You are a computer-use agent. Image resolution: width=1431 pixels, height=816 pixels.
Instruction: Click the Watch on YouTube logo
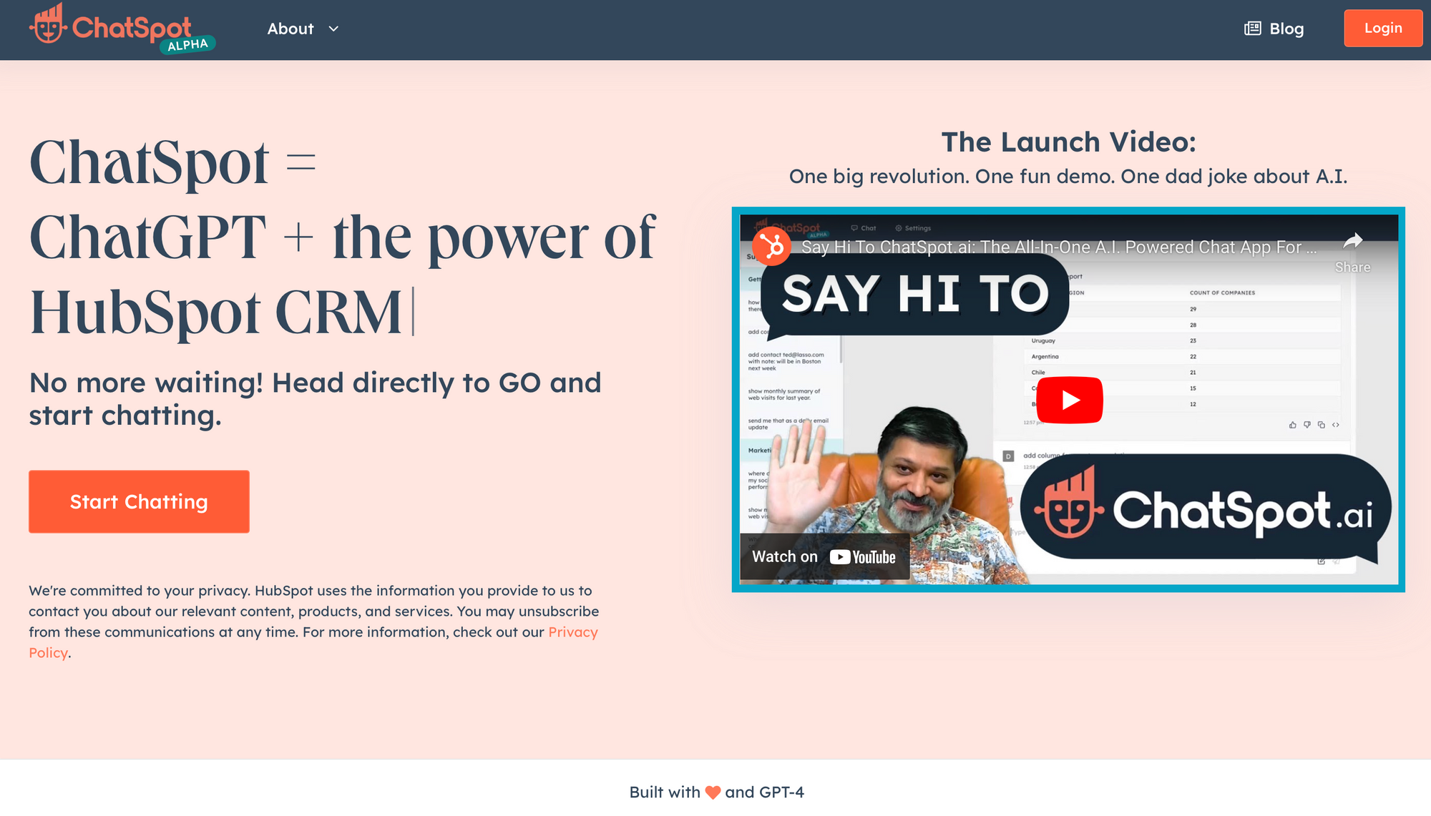pos(824,556)
